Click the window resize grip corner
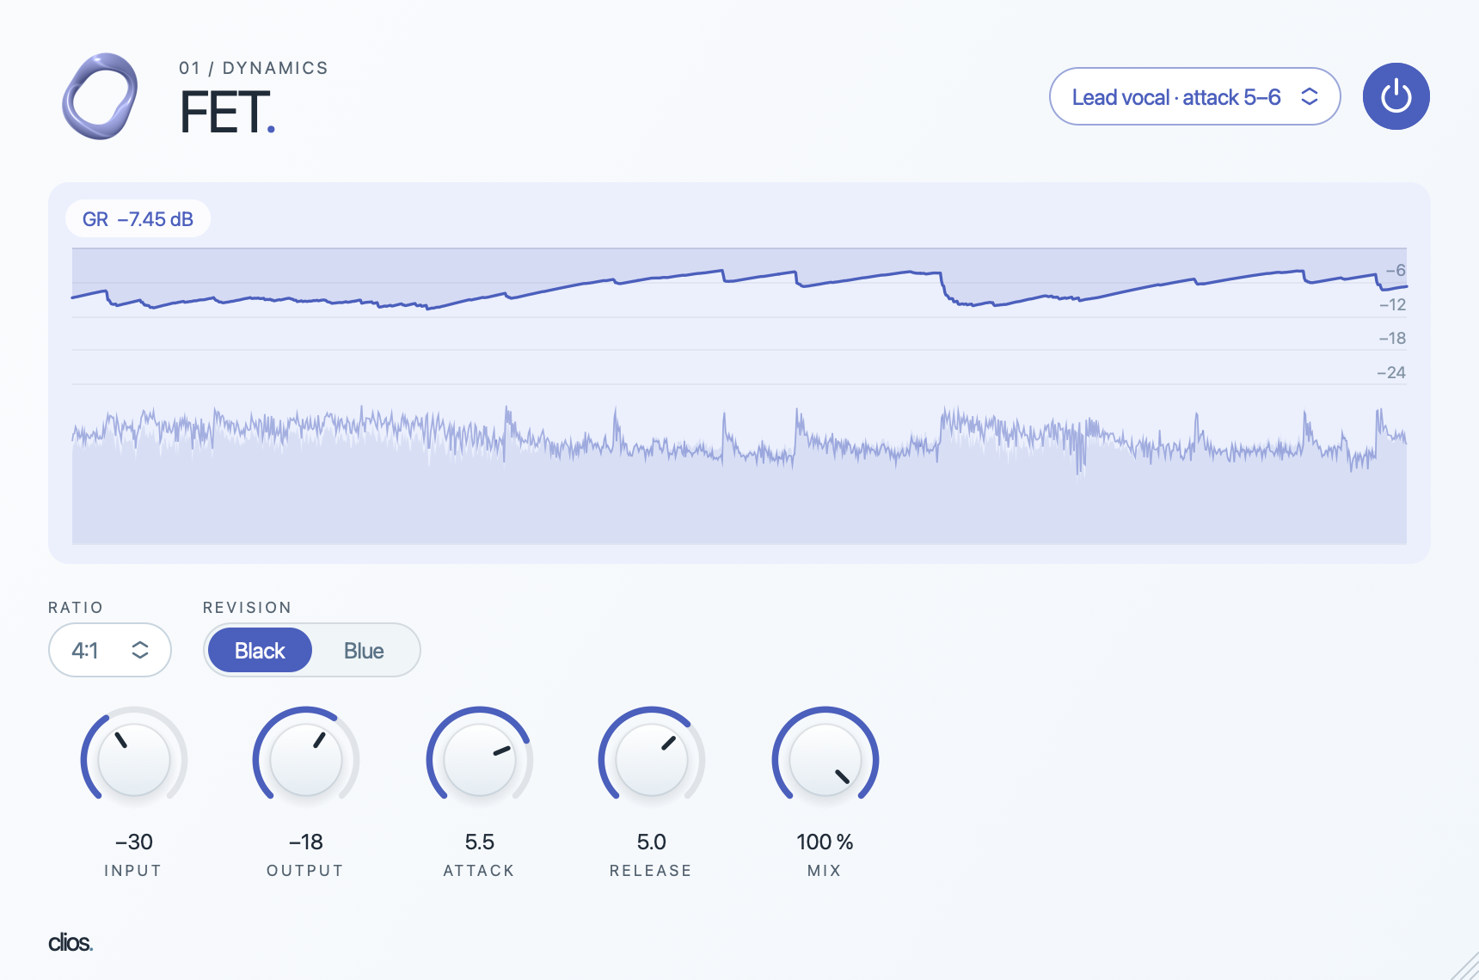The image size is (1479, 980). [1465, 966]
